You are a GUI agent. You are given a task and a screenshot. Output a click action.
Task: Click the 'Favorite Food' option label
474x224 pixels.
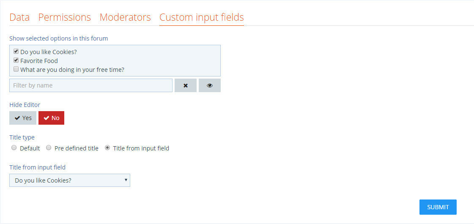click(39, 61)
